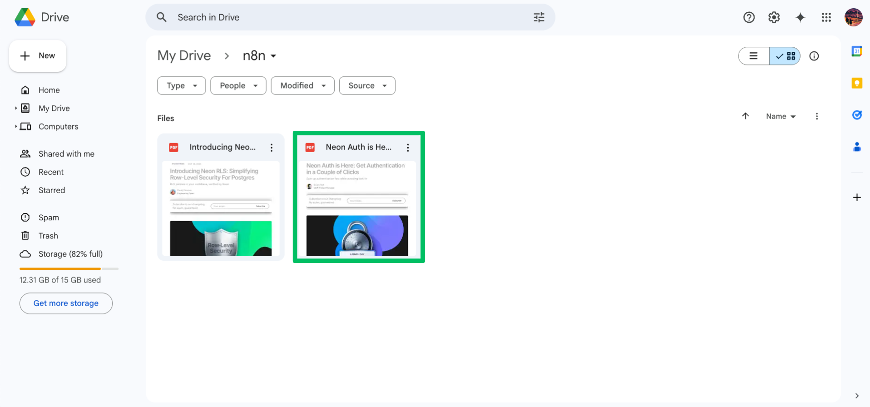Click the New button

pos(38,56)
